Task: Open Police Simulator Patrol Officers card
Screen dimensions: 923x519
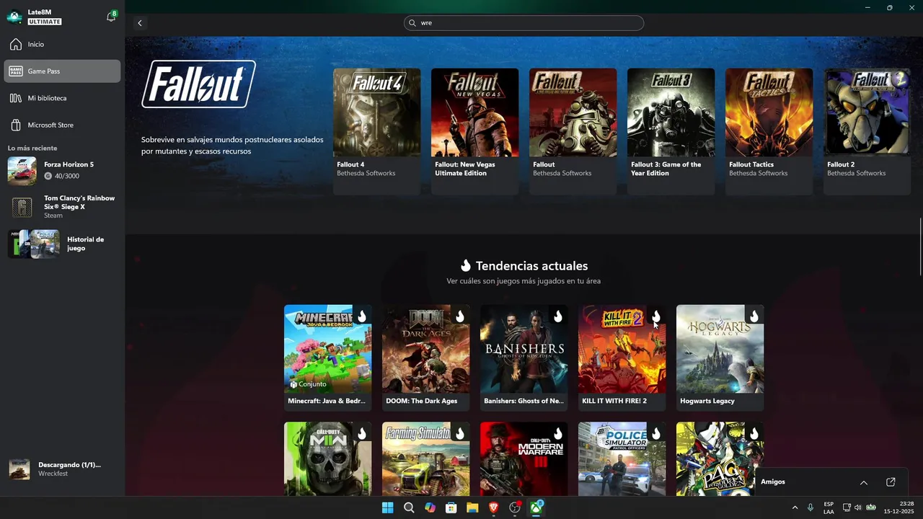Action: click(x=622, y=459)
